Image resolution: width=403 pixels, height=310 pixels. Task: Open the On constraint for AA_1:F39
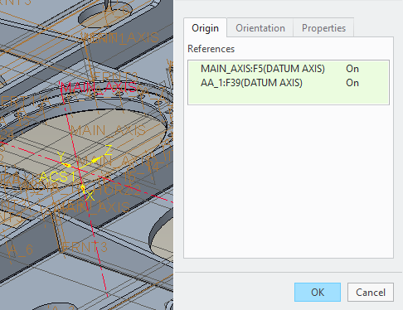352,83
